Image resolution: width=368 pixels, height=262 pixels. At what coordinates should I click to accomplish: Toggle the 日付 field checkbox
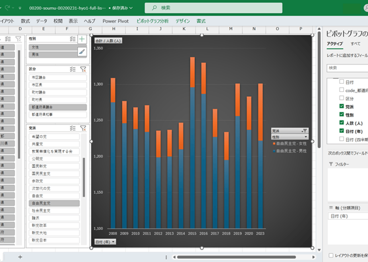click(342, 82)
